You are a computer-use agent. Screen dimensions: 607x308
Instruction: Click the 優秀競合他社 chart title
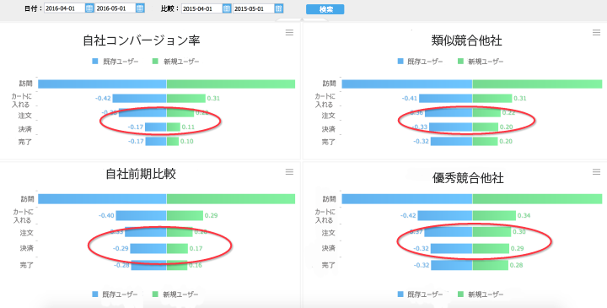468,178
